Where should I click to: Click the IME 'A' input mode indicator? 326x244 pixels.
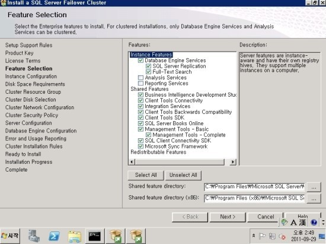293,223
